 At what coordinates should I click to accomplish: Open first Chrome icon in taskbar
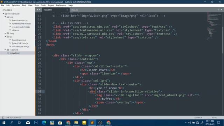click(68, 123)
